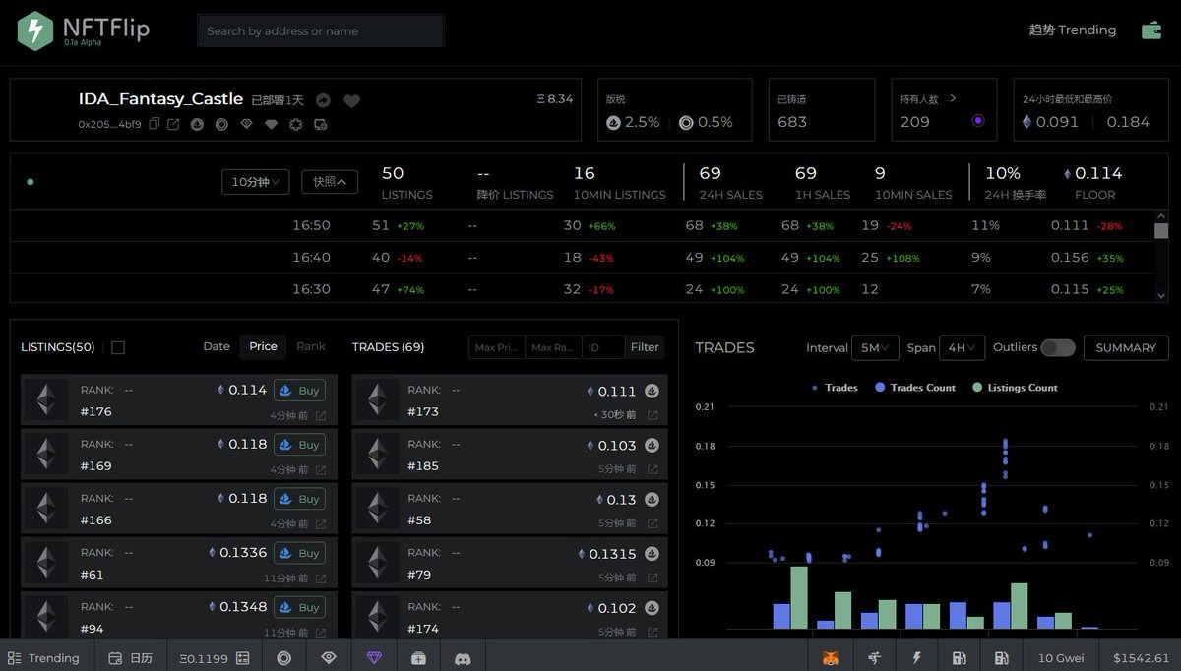Click the MetaMask fox icon in the bottom bar
The height and width of the screenshot is (671, 1181).
click(x=831, y=657)
